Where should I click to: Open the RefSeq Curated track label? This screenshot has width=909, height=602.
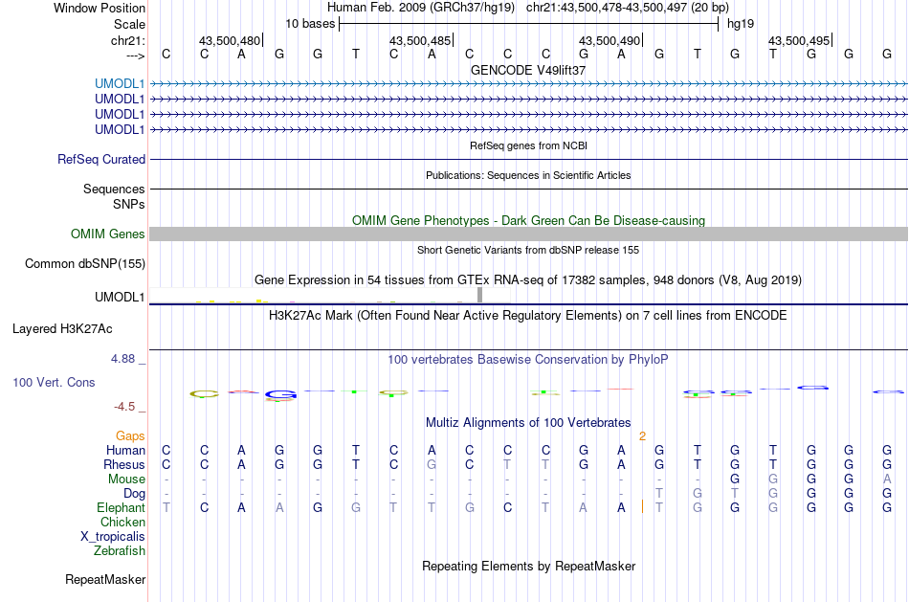point(101,160)
